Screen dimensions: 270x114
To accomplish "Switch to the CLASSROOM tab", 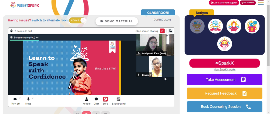I will [158, 13].
